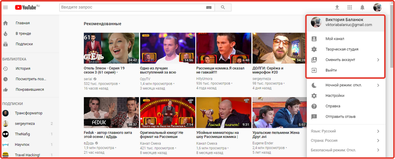Click the flame icon for В тренде
The width and height of the screenshot is (395, 159).
tap(5, 33)
